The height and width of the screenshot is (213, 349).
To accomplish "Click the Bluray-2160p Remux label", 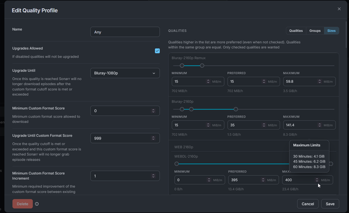I will point(189,58).
